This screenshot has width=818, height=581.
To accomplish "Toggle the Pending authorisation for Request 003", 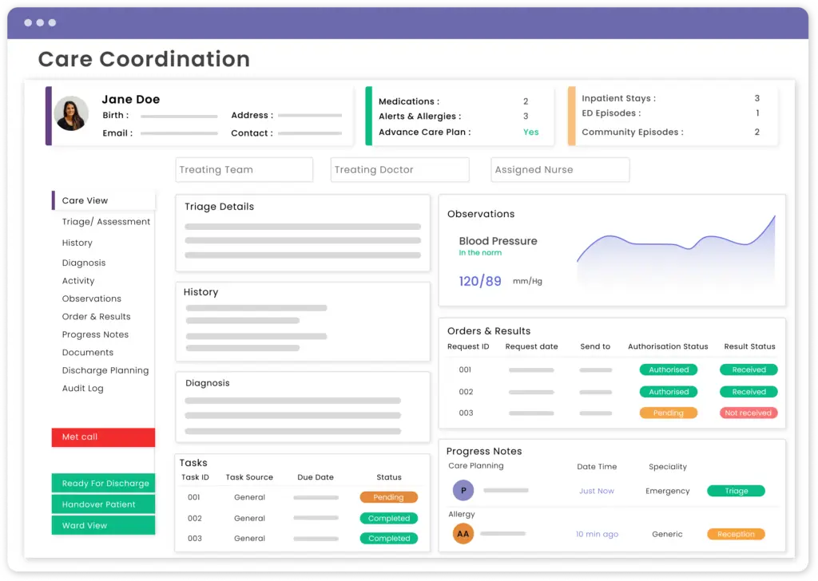I will [669, 413].
